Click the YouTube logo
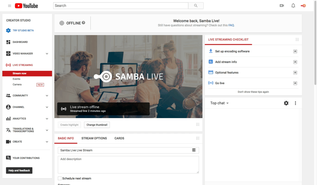Viewport: 317px width, 185px height. point(26,6)
